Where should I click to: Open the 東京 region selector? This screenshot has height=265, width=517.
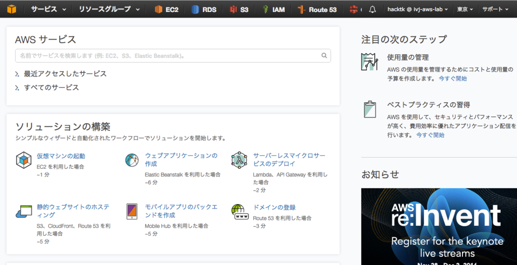point(465,10)
